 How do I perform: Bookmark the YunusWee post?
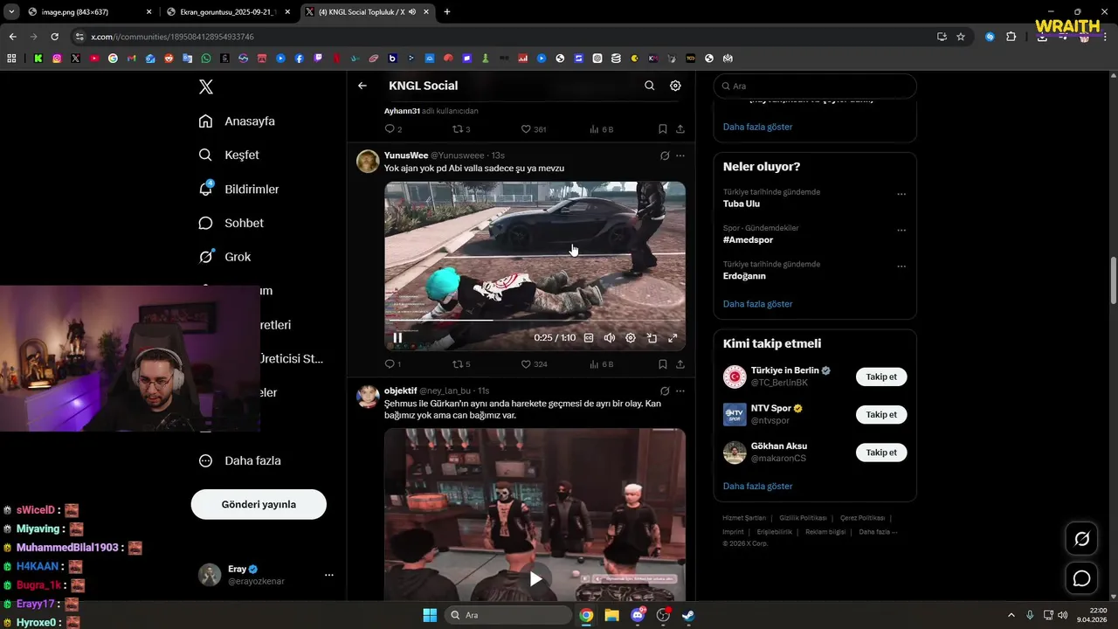(663, 364)
